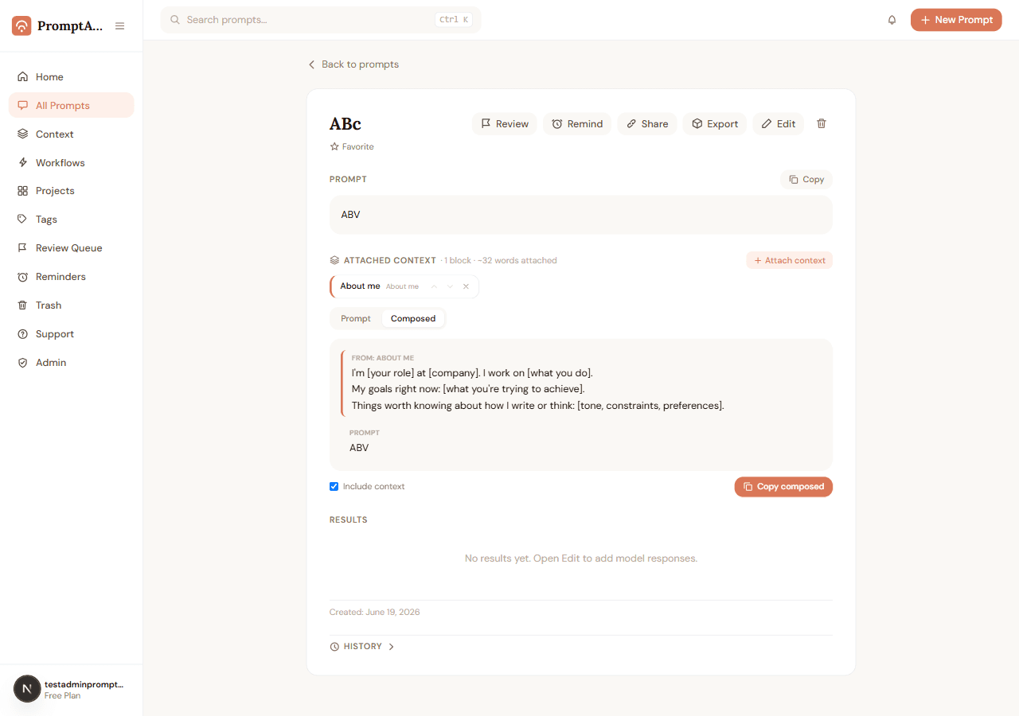Screen dimensions: 1019x716
Task: Open All Prompts in sidebar
Action: (72, 105)
